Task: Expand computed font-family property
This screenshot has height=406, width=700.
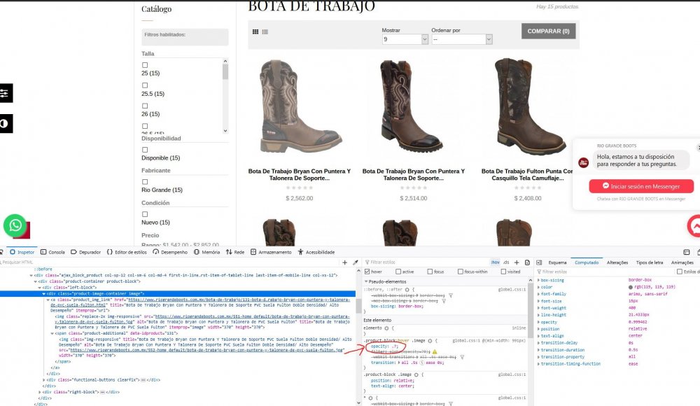Action: click(x=538, y=294)
